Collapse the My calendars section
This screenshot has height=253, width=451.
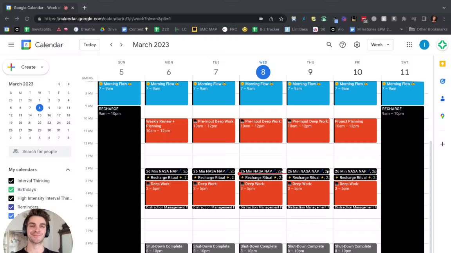(68, 170)
